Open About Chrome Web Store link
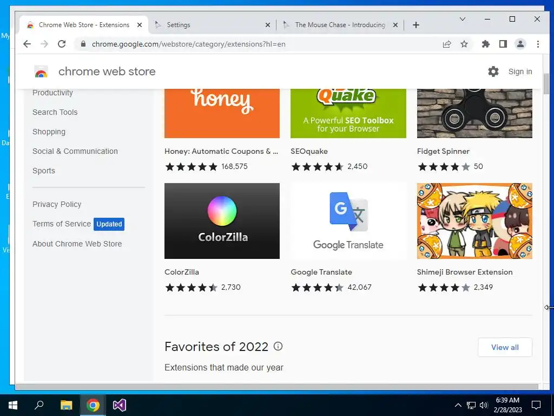 point(77,244)
